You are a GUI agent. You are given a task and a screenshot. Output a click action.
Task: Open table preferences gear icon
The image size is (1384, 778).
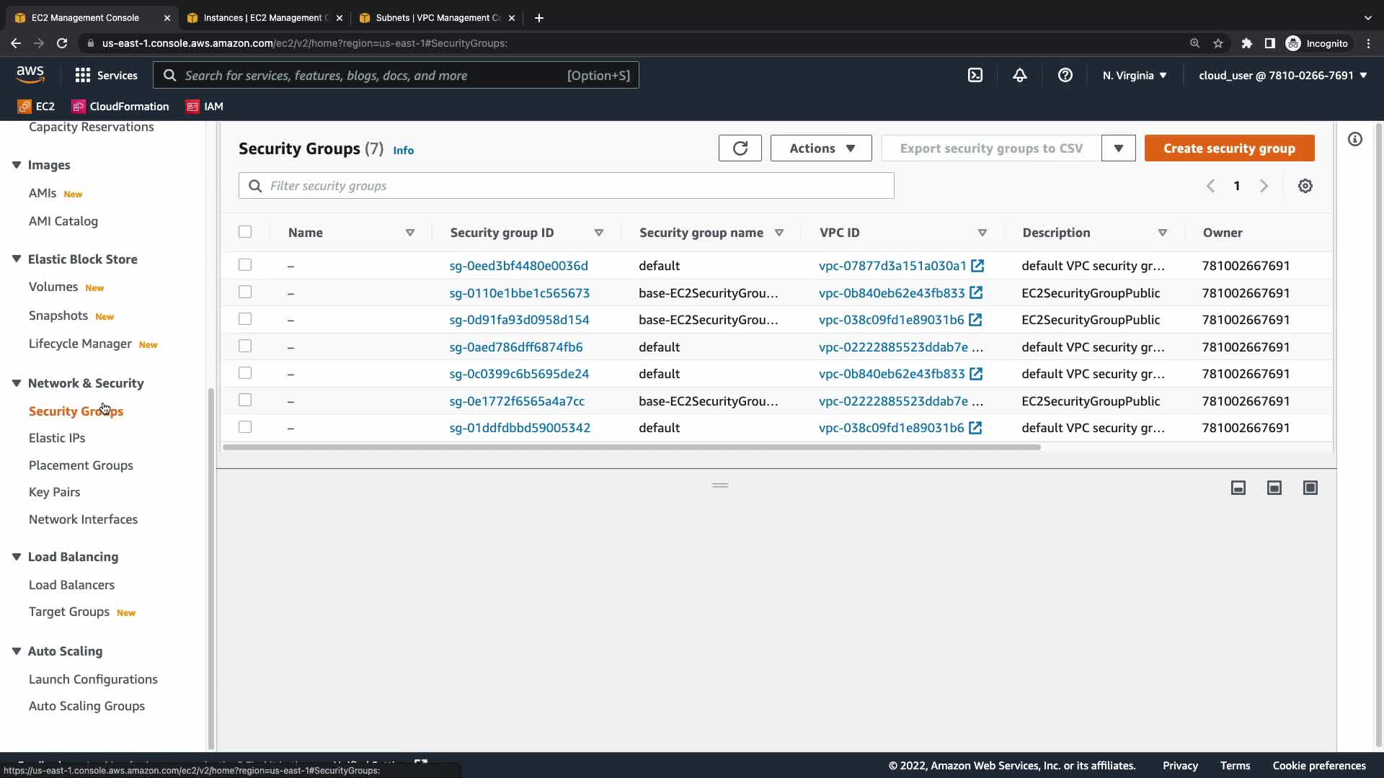(x=1305, y=186)
